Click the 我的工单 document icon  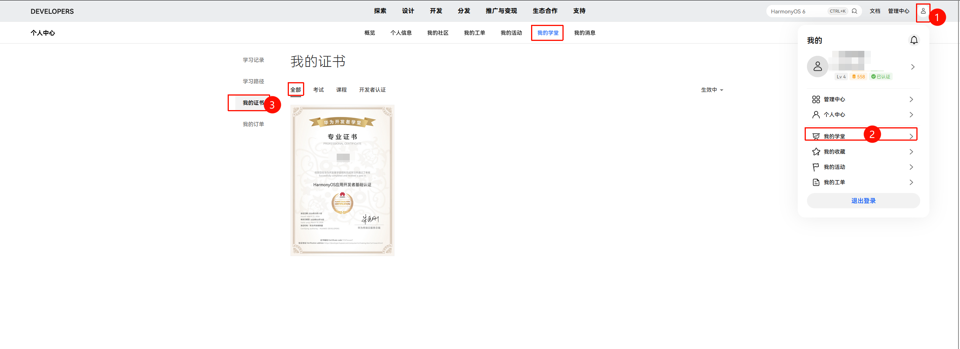pos(816,182)
